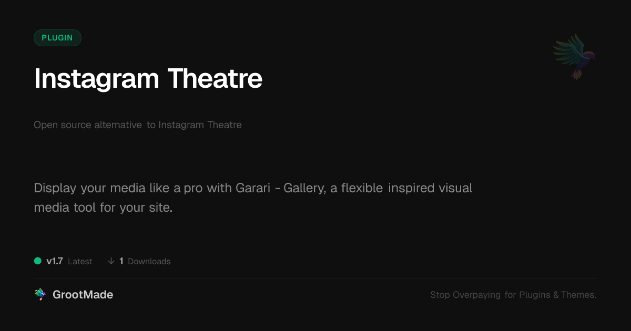Click the 'Latest' version label
Viewport: 631px width, 331px height.
coord(80,261)
